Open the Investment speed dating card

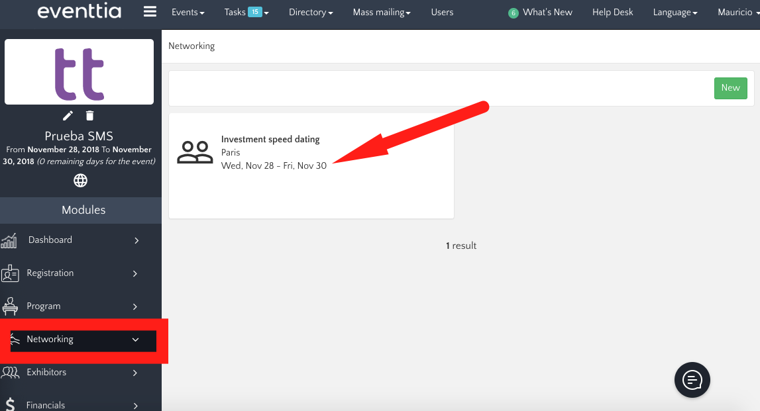pos(270,140)
